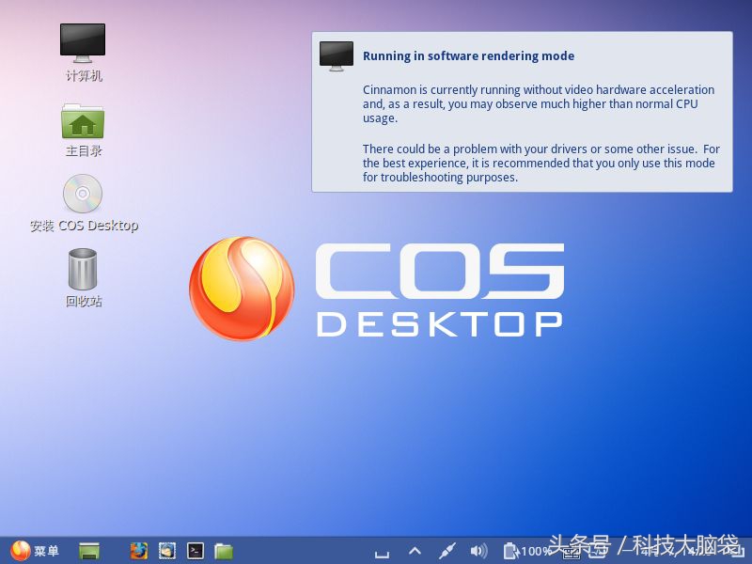Click the up-arrow tray expander
This screenshot has height=564, width=752.
click(x=415, y=551)
